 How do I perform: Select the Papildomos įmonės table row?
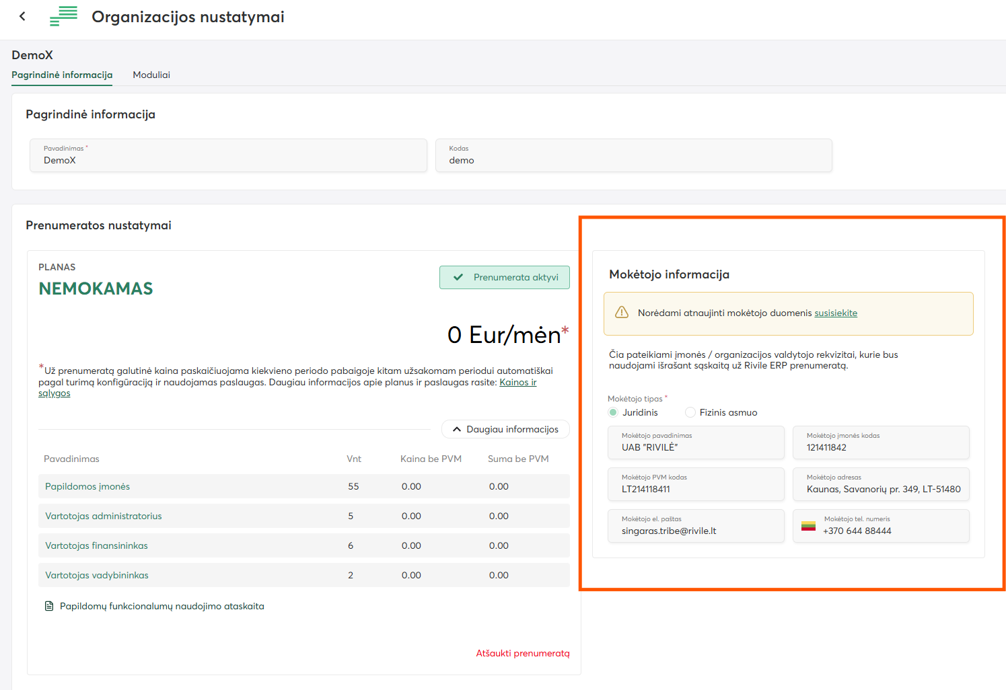coord(303,486)
